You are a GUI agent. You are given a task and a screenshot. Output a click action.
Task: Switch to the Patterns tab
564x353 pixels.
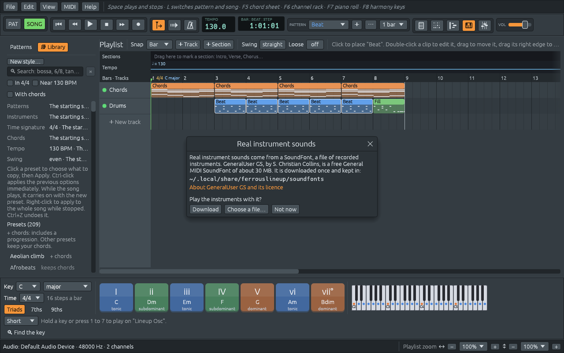tap(21, 47)
